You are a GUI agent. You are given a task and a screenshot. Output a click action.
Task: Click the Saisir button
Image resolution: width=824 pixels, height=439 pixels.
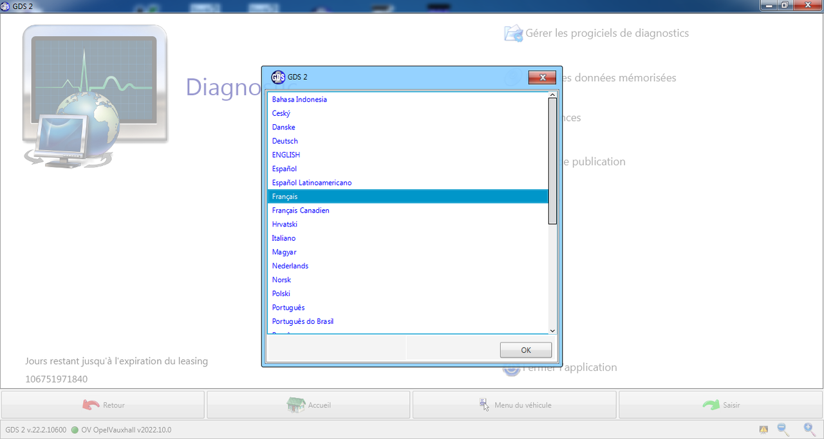click(x=720, y=405)
